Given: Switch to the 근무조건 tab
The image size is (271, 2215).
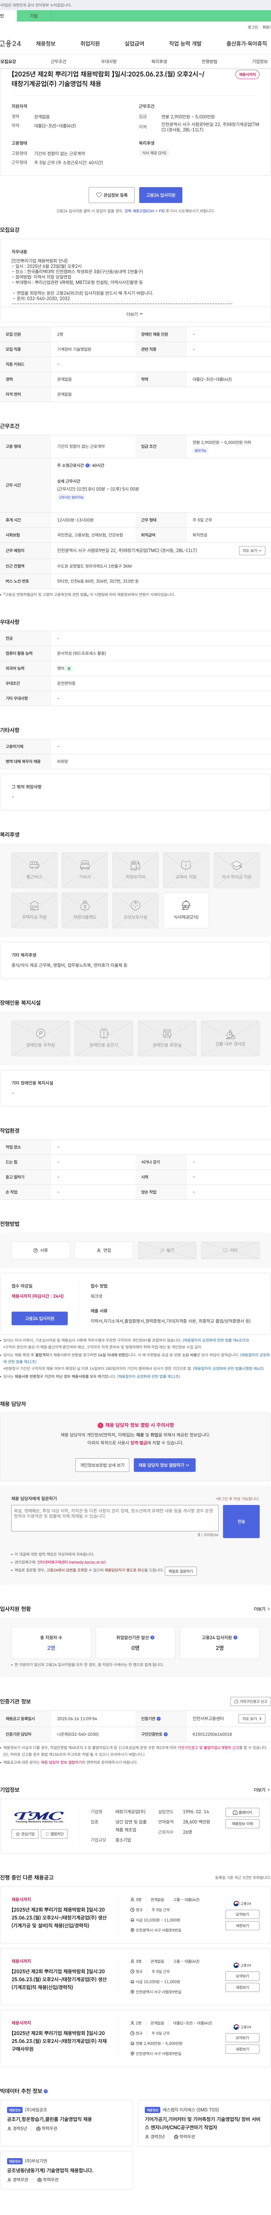Looking at the screenshot, I should click(x=58, y=62).
